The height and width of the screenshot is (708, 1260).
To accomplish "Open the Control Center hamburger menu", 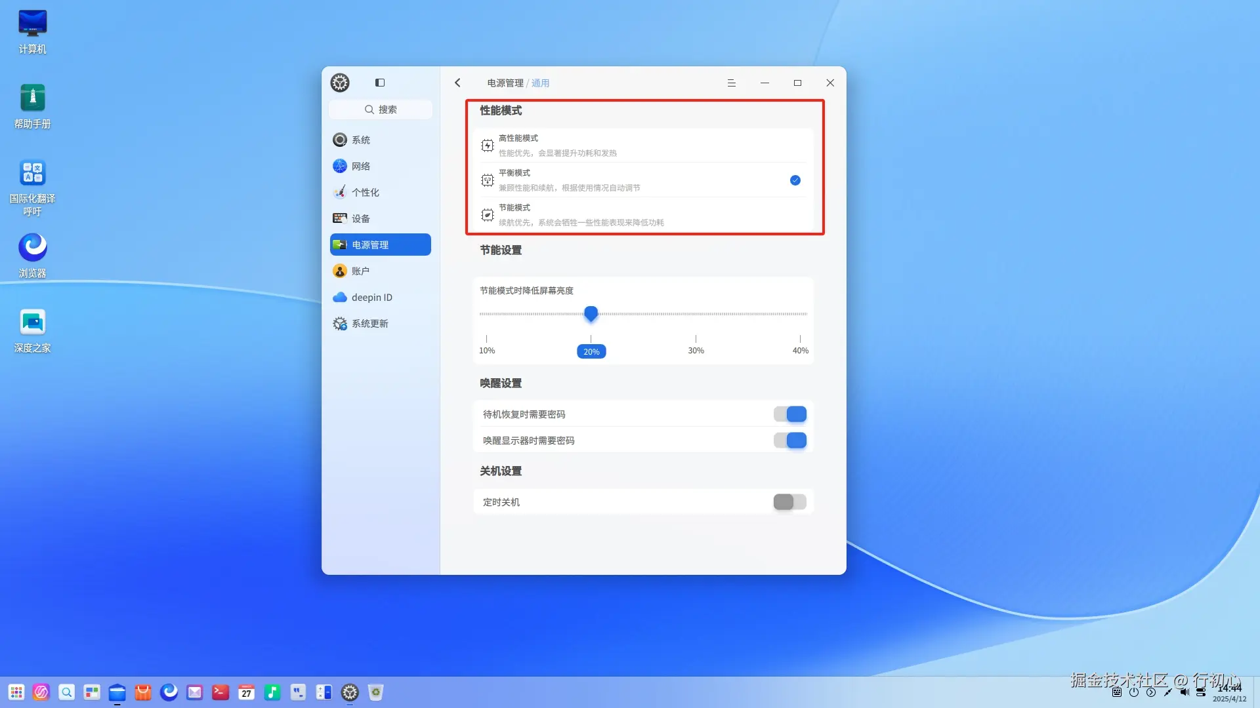I will [x=732, y=83].
